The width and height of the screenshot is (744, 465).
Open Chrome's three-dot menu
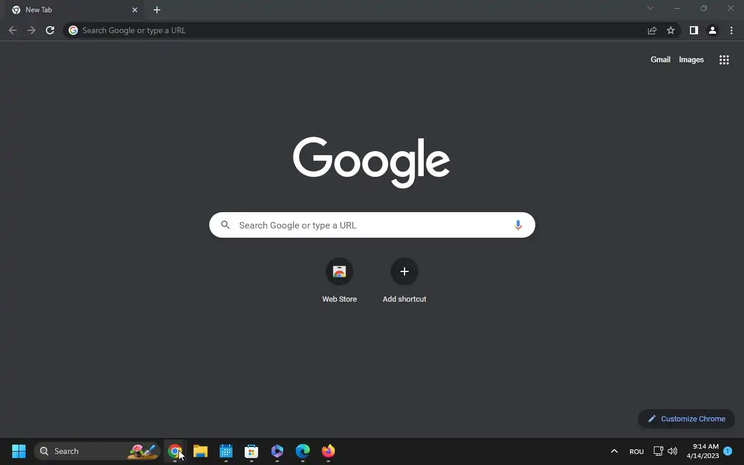(731, 30)
